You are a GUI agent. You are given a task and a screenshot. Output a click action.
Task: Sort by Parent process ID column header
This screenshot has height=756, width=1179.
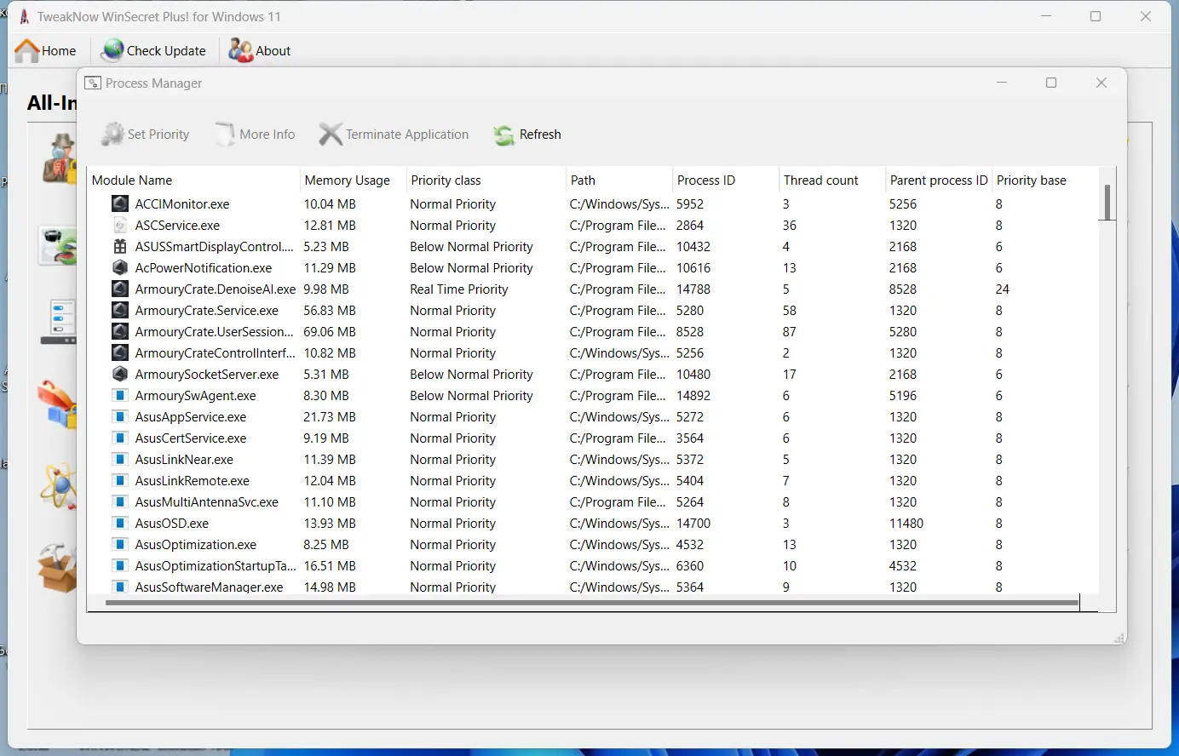click(x=939, y=180)
